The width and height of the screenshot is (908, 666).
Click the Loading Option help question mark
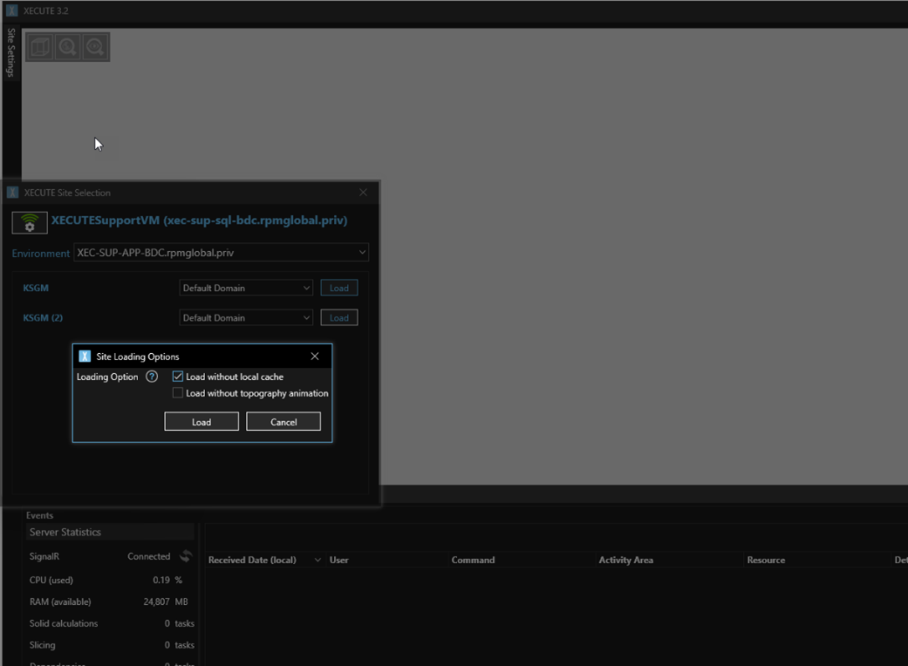point(151,377)
